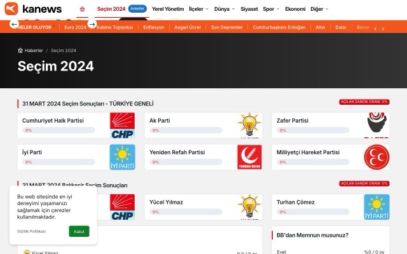This screenshot has height=254, width=407.
Task: Click the Yücel Yılmaz candidate name
Action: click(166, 202)
